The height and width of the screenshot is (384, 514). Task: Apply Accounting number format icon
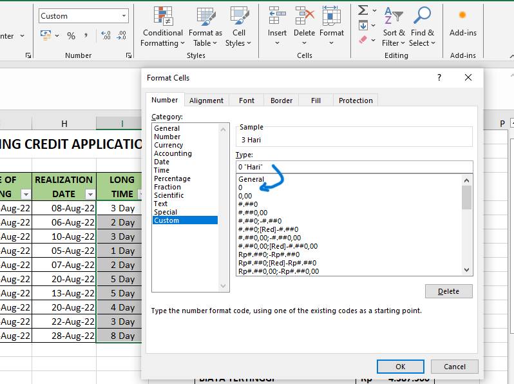(x=46, y=35)
